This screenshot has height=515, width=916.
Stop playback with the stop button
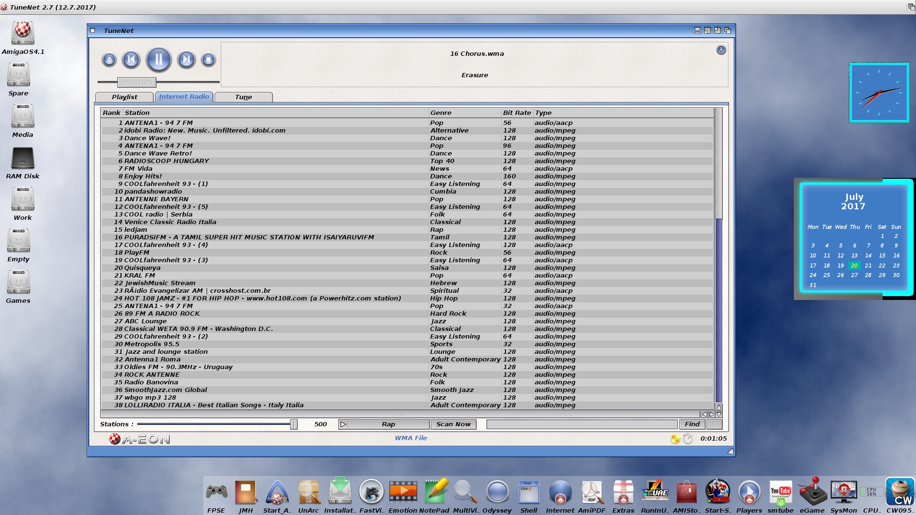coord(208,60)
